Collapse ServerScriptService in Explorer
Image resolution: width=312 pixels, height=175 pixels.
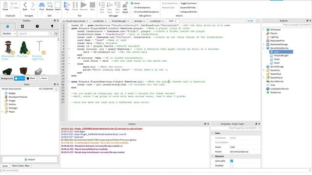264,48
